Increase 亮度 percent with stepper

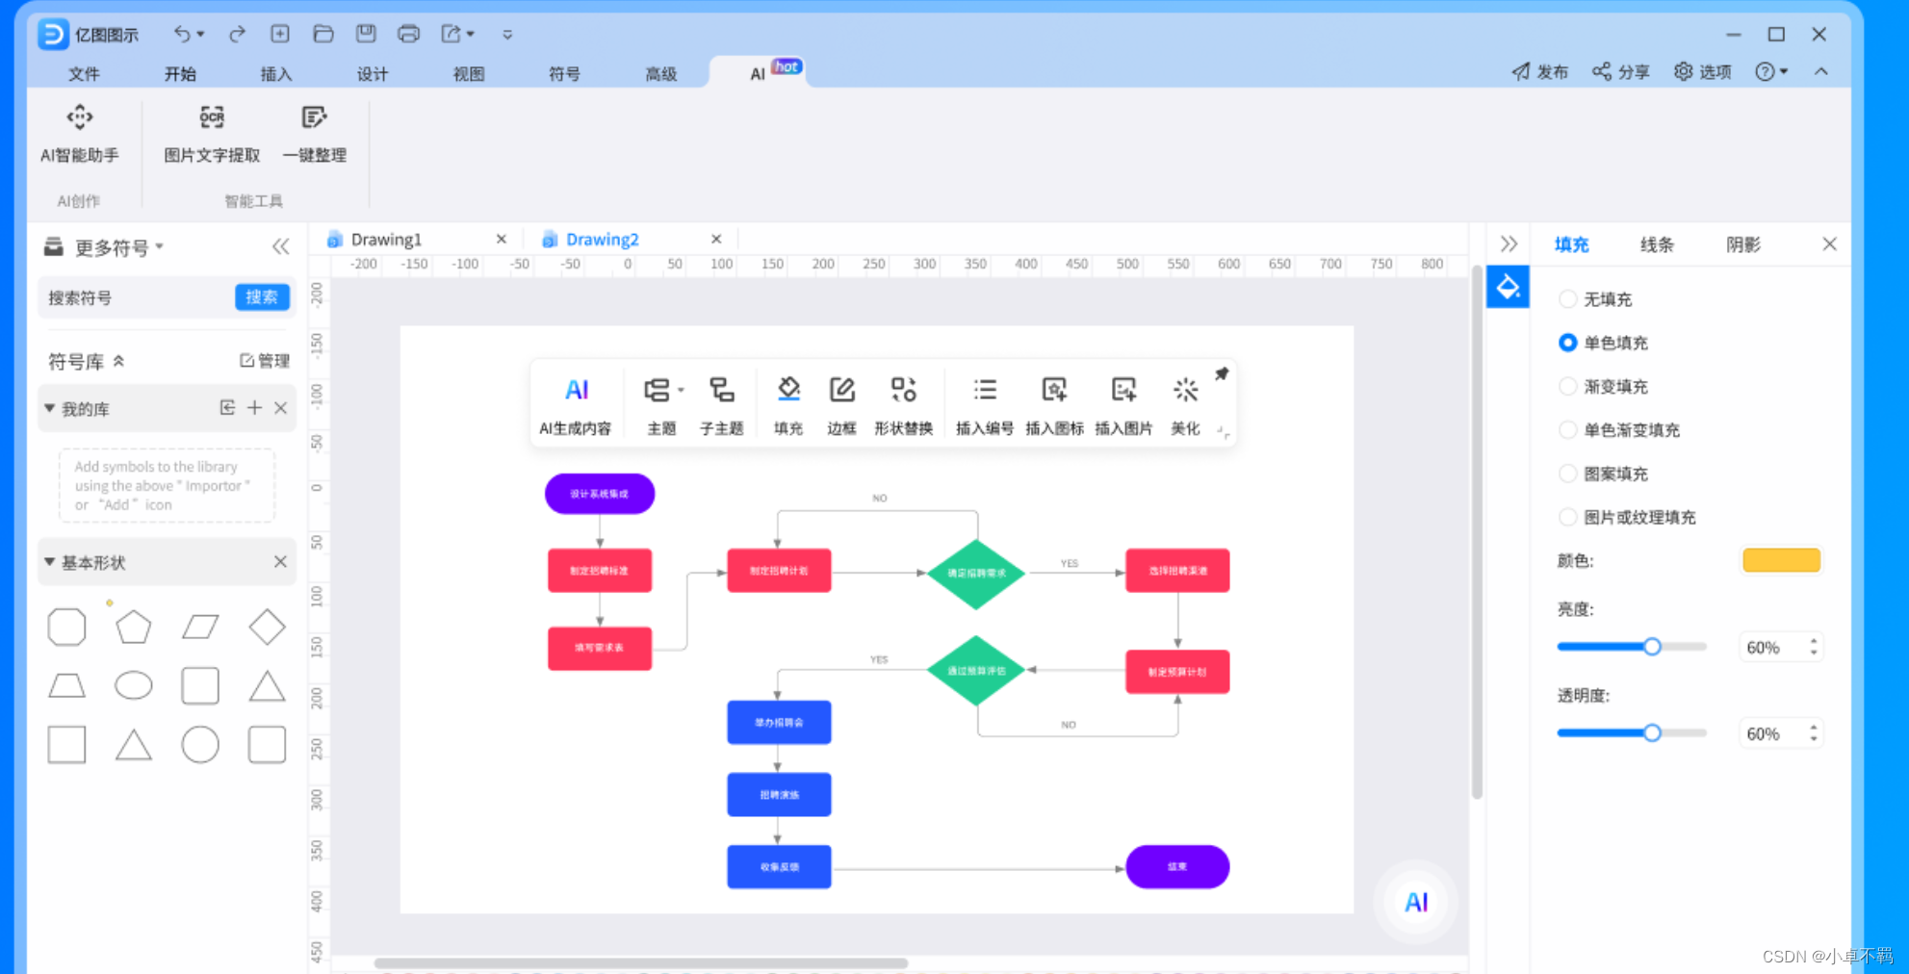point(1814,641)
